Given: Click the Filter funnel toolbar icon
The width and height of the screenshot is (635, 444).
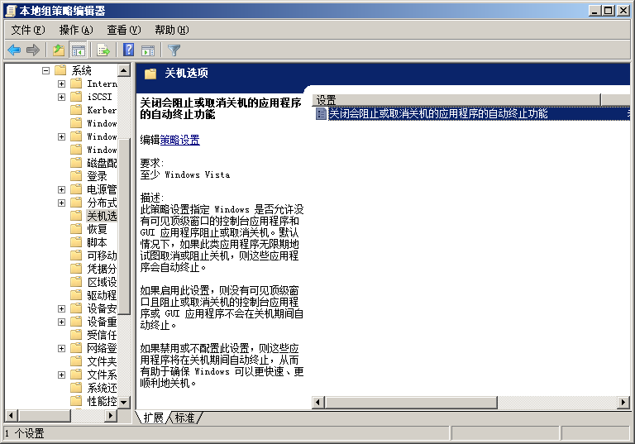Looking at the screenshot, I should point(174,50).
